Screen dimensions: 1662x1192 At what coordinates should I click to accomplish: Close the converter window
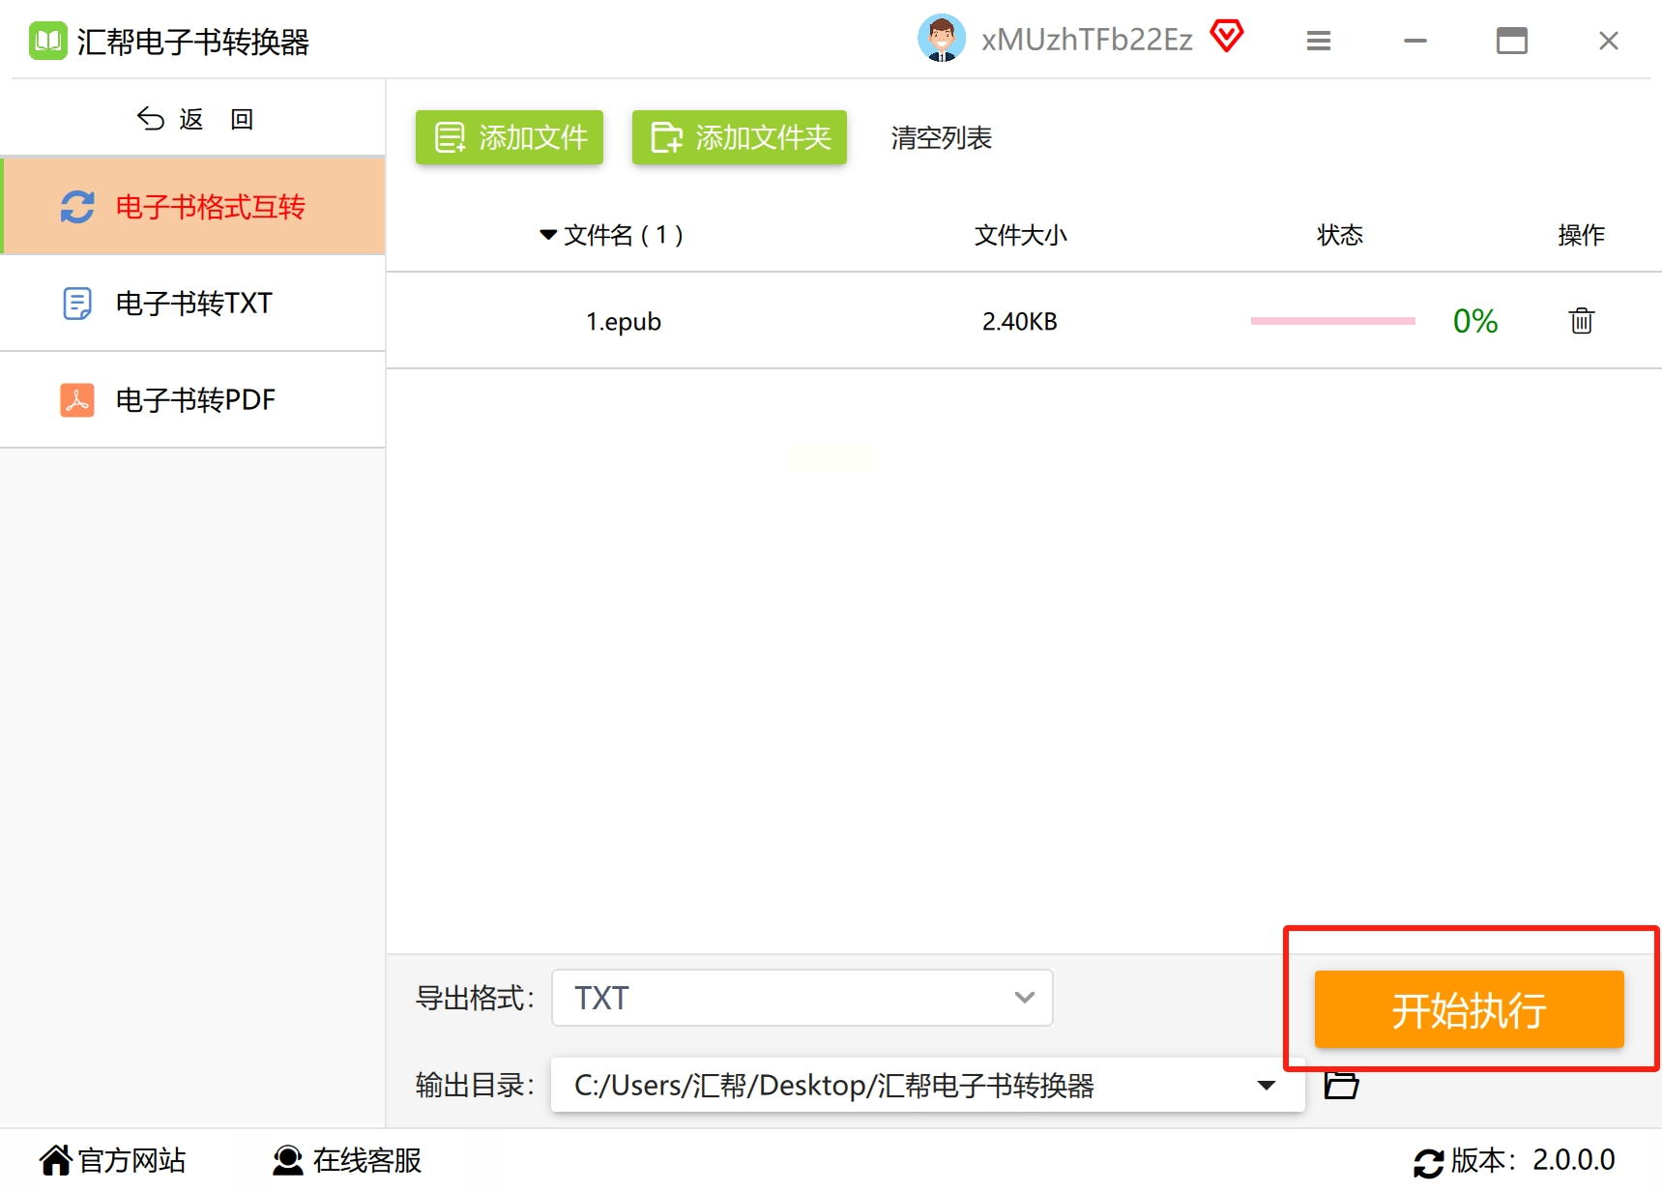click(x=1609, y=41)
